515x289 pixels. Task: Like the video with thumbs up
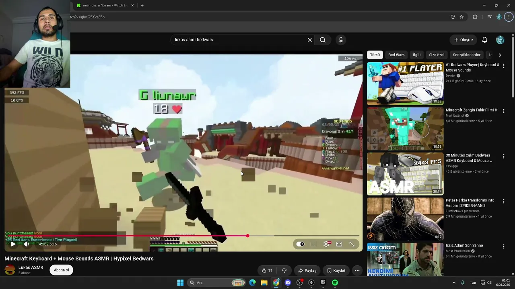click(267, 271)
